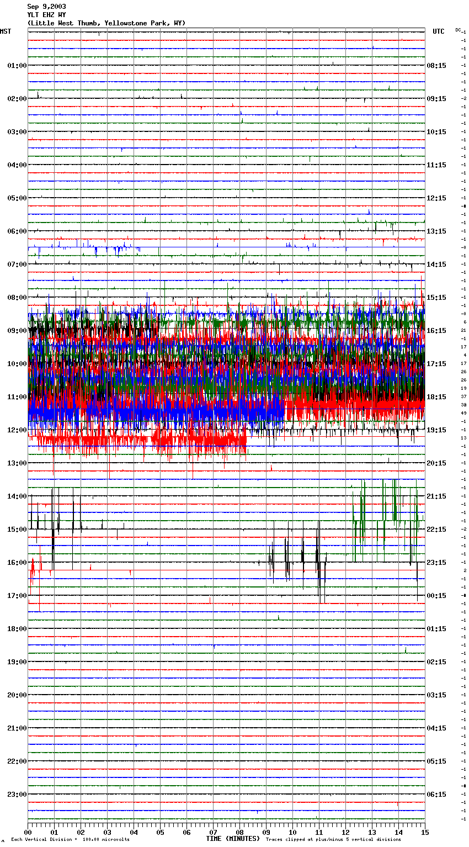Select the MST time label "13:00"
The height and width of the screenshot is (847, 469).
pyautogui.click(x=17, y=463)
